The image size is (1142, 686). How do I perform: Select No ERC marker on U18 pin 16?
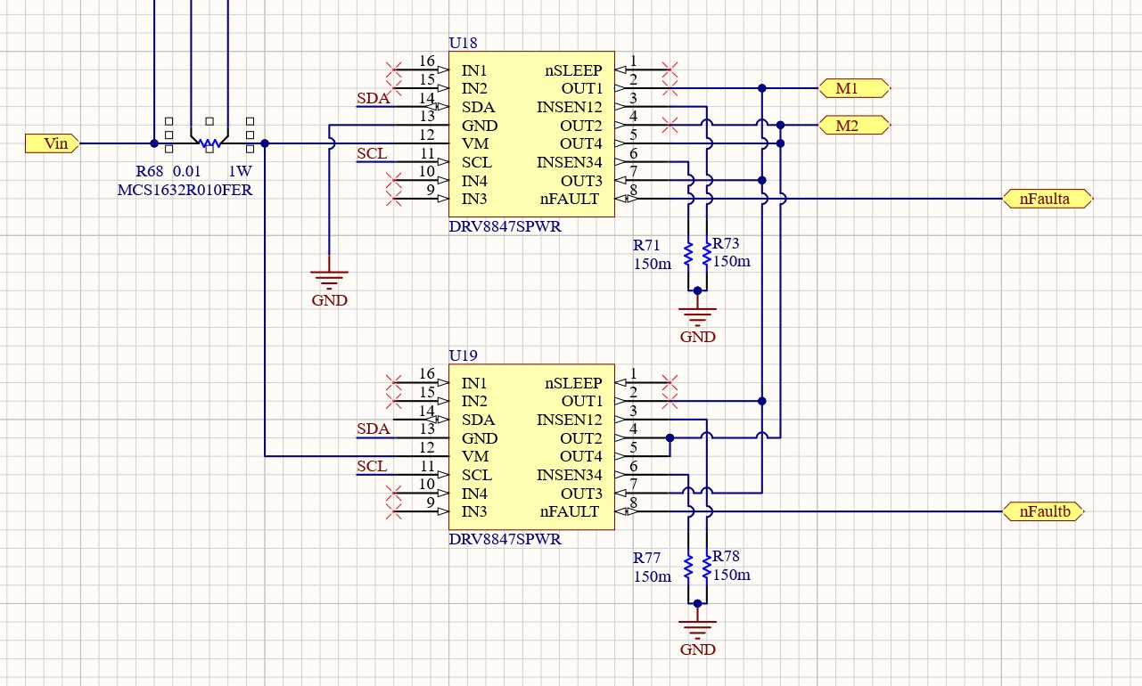point(391,69)
